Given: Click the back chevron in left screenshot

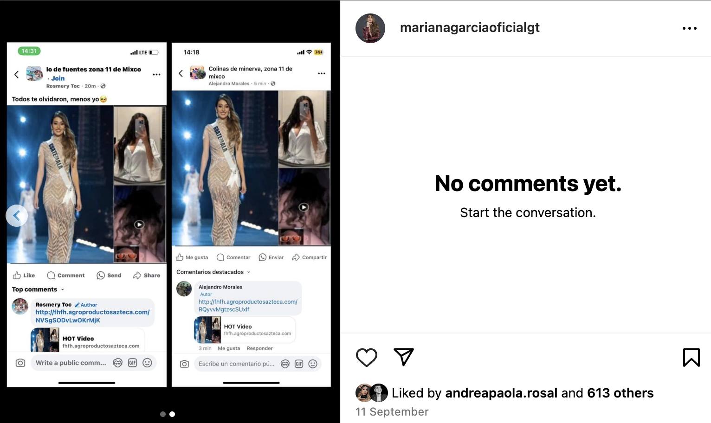Looking at the screenshot, I should (17, 74).
